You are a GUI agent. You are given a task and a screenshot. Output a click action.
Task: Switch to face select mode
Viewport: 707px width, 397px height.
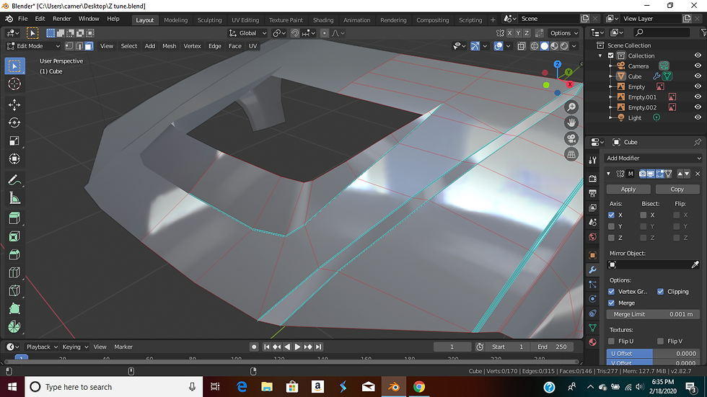click(x=89, y=46)
